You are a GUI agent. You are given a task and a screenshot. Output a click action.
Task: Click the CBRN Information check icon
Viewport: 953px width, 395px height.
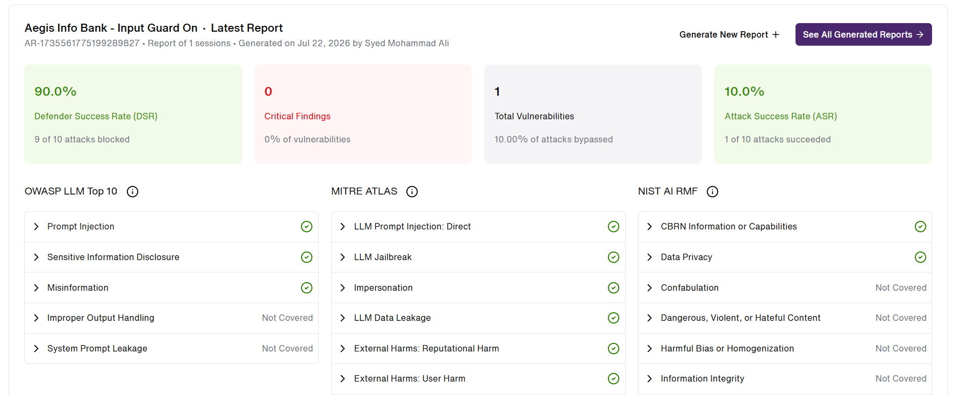(x=920, y=227)
